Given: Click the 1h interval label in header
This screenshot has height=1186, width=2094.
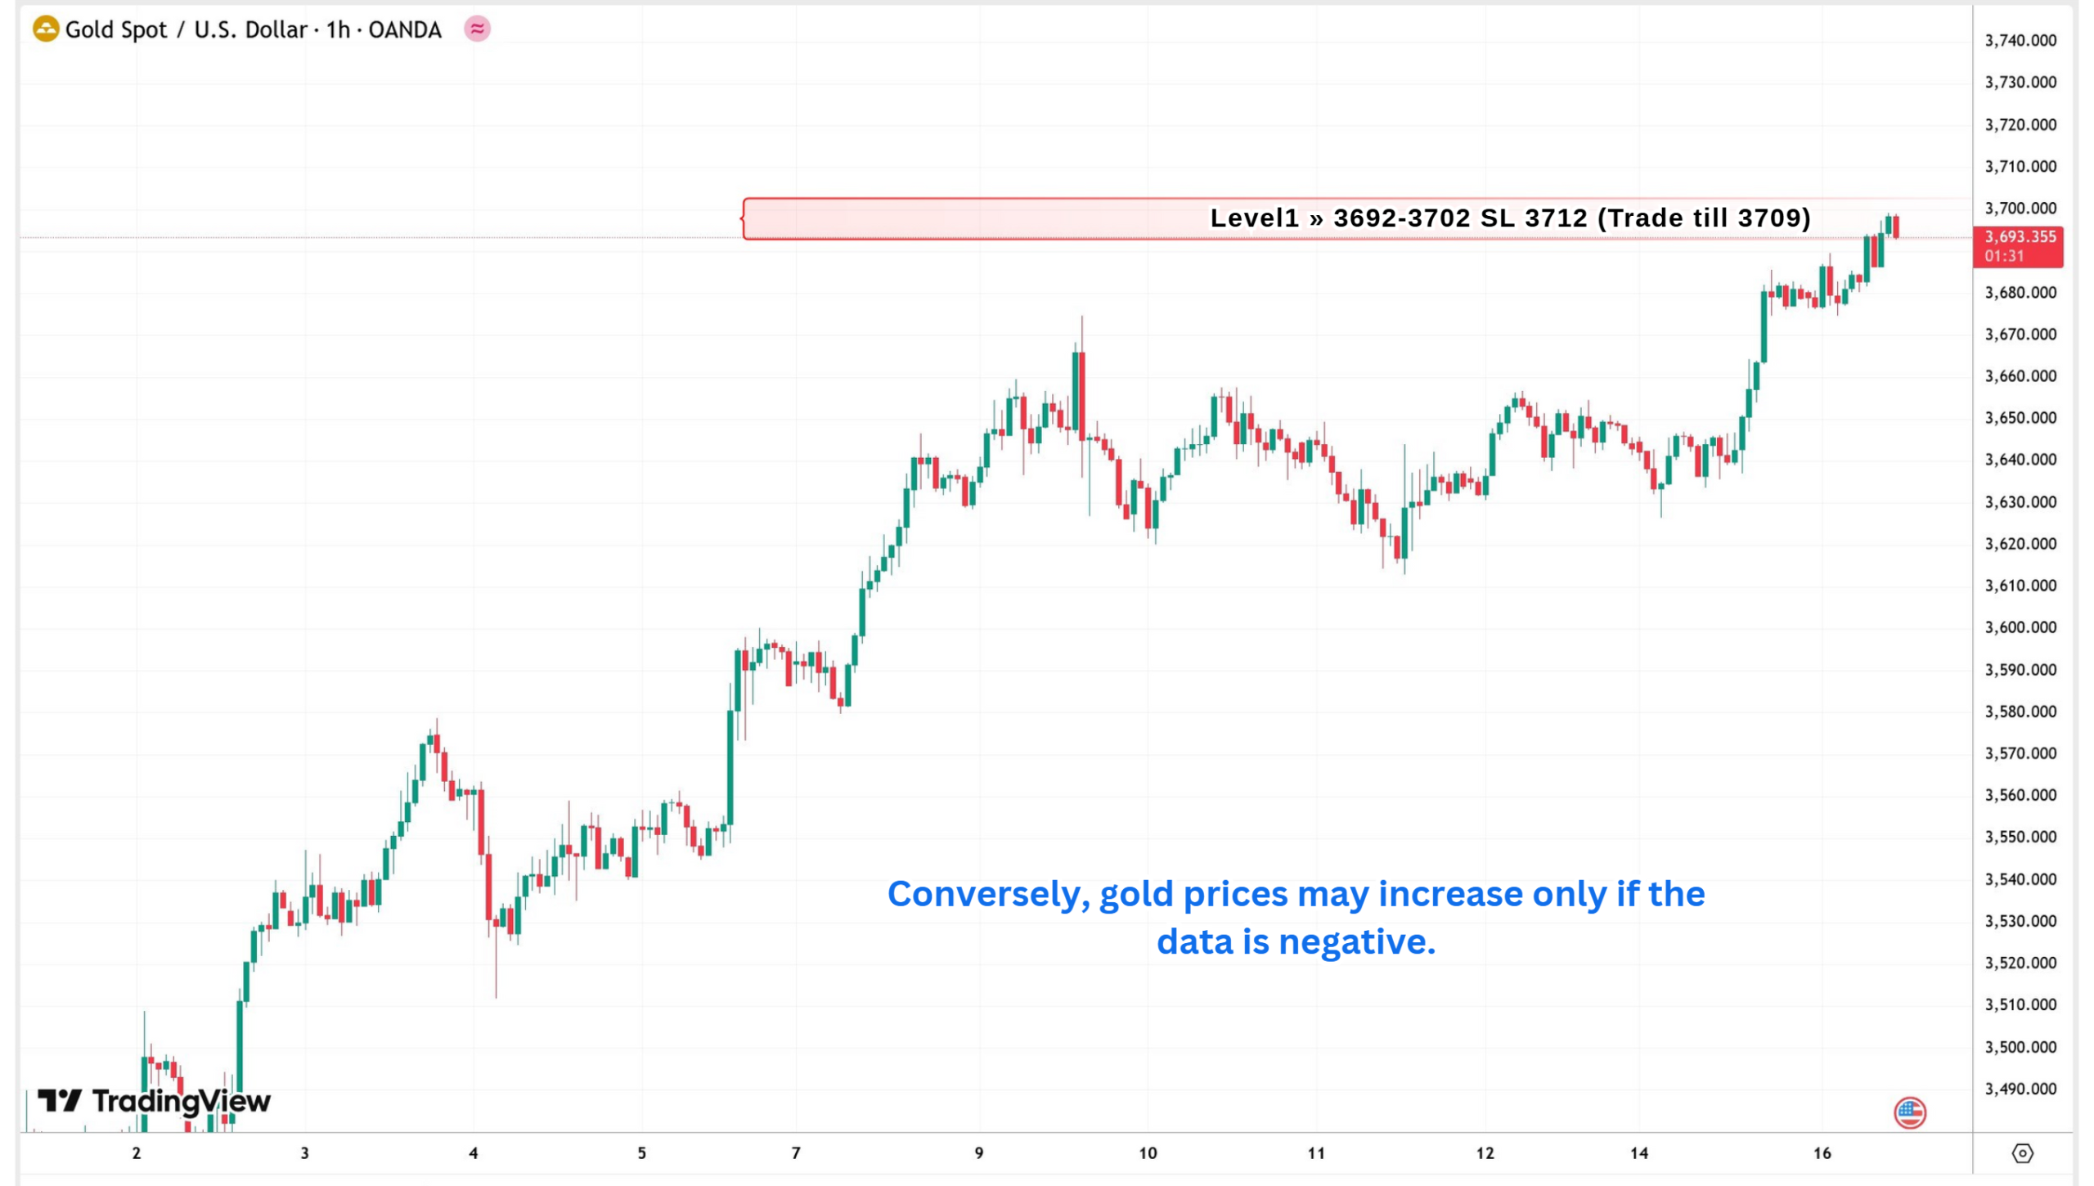Looking at the screenshot, I should (x=338, y=29).
